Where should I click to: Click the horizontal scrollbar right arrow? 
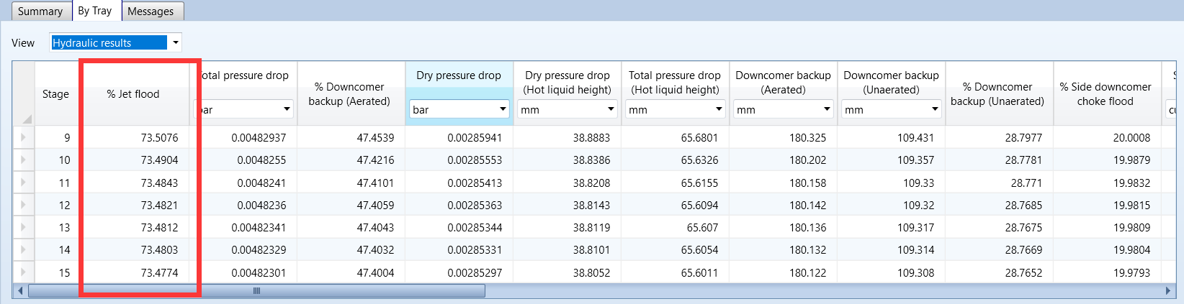click(1168, 291)
